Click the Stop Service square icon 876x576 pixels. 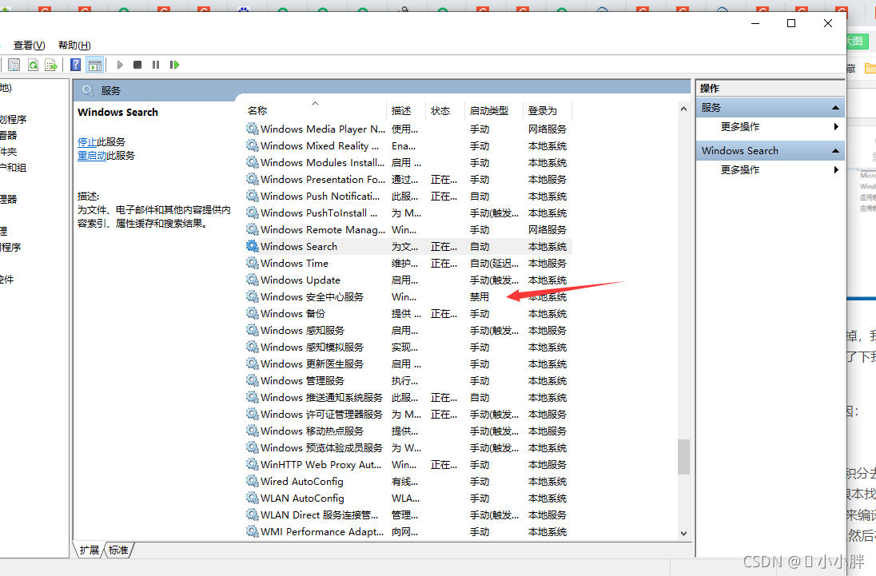pos(137,65)
